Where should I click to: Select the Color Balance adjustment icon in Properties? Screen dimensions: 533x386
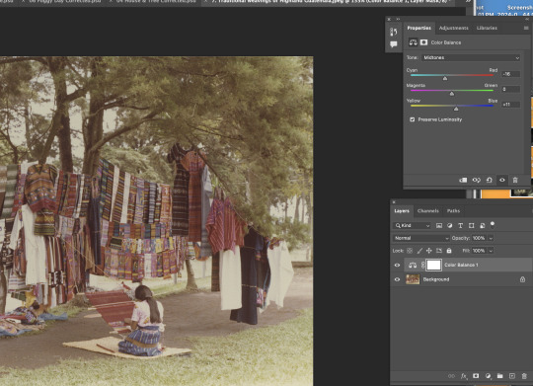tap(413, 42)
